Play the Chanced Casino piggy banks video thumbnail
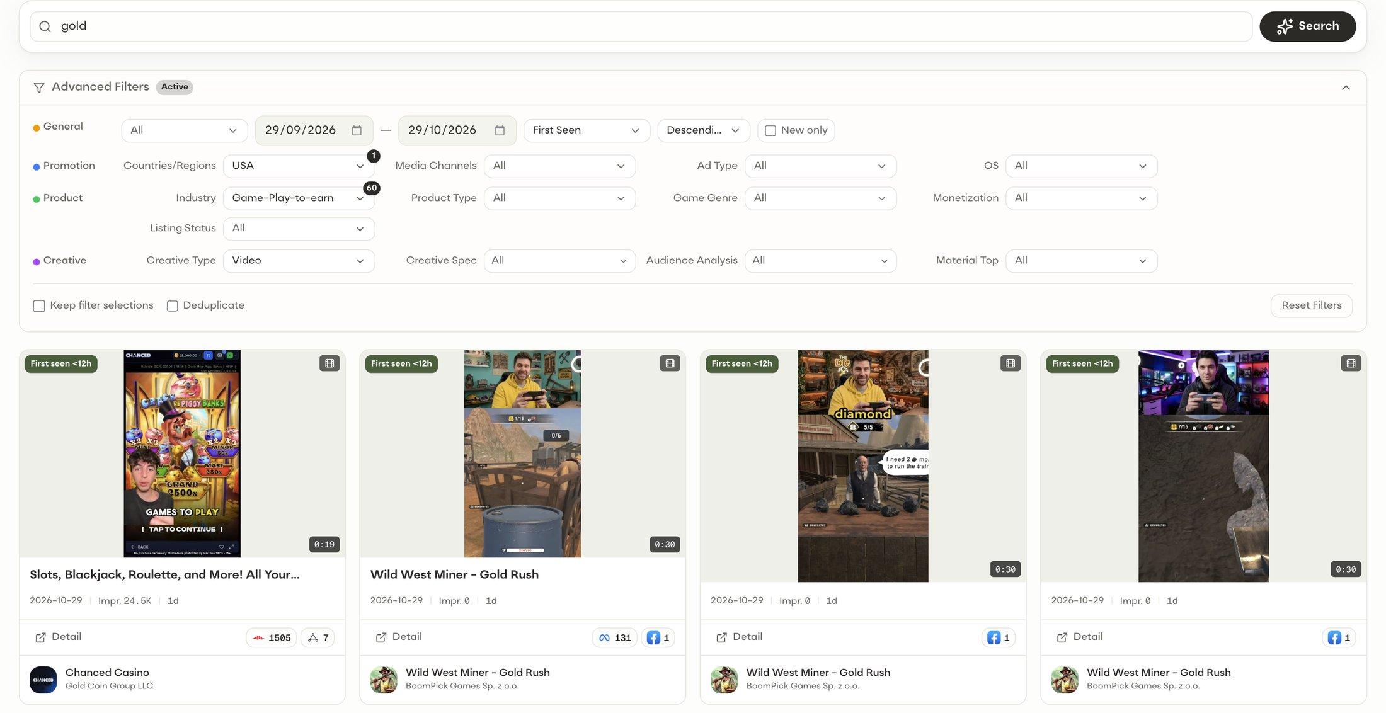Viewport: 1386px width, 713px height. coord(182,453)
